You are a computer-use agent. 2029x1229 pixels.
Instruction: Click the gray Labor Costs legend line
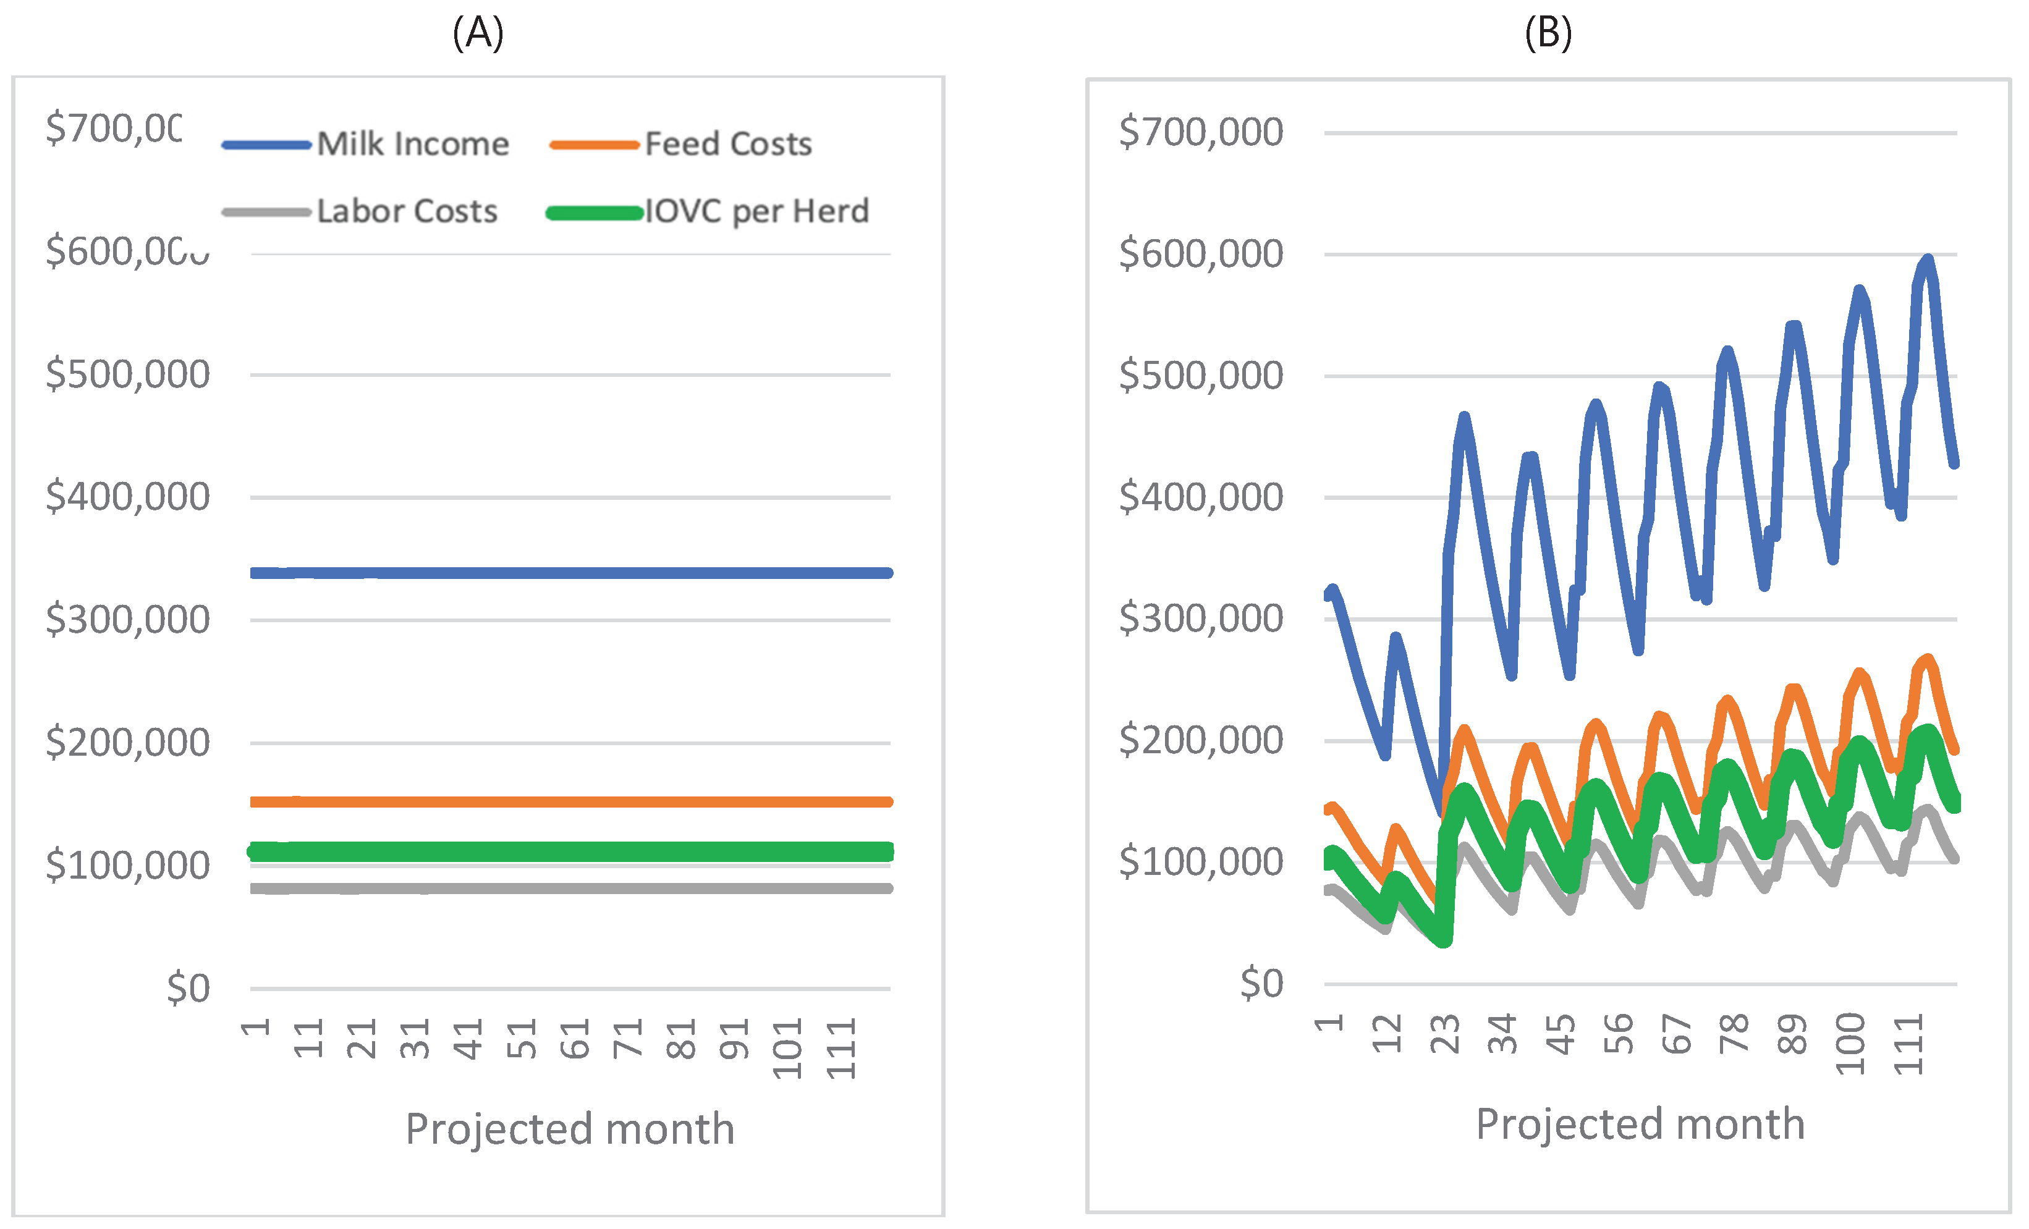coord(266,213)
